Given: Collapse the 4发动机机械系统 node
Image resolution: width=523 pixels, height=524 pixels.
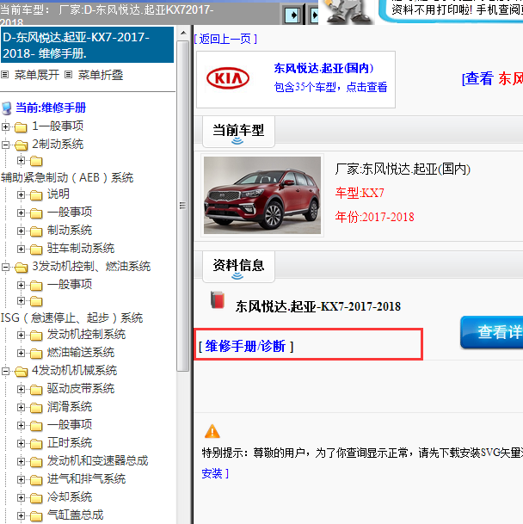Looking at the screenshot, I should pyautogui.click(x=5, y=371).
